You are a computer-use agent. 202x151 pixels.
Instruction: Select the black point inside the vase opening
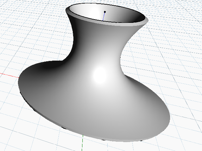[105, 12]
